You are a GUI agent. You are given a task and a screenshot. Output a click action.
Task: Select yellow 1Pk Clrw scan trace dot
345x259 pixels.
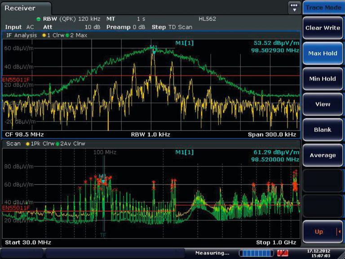click(28, 143)
